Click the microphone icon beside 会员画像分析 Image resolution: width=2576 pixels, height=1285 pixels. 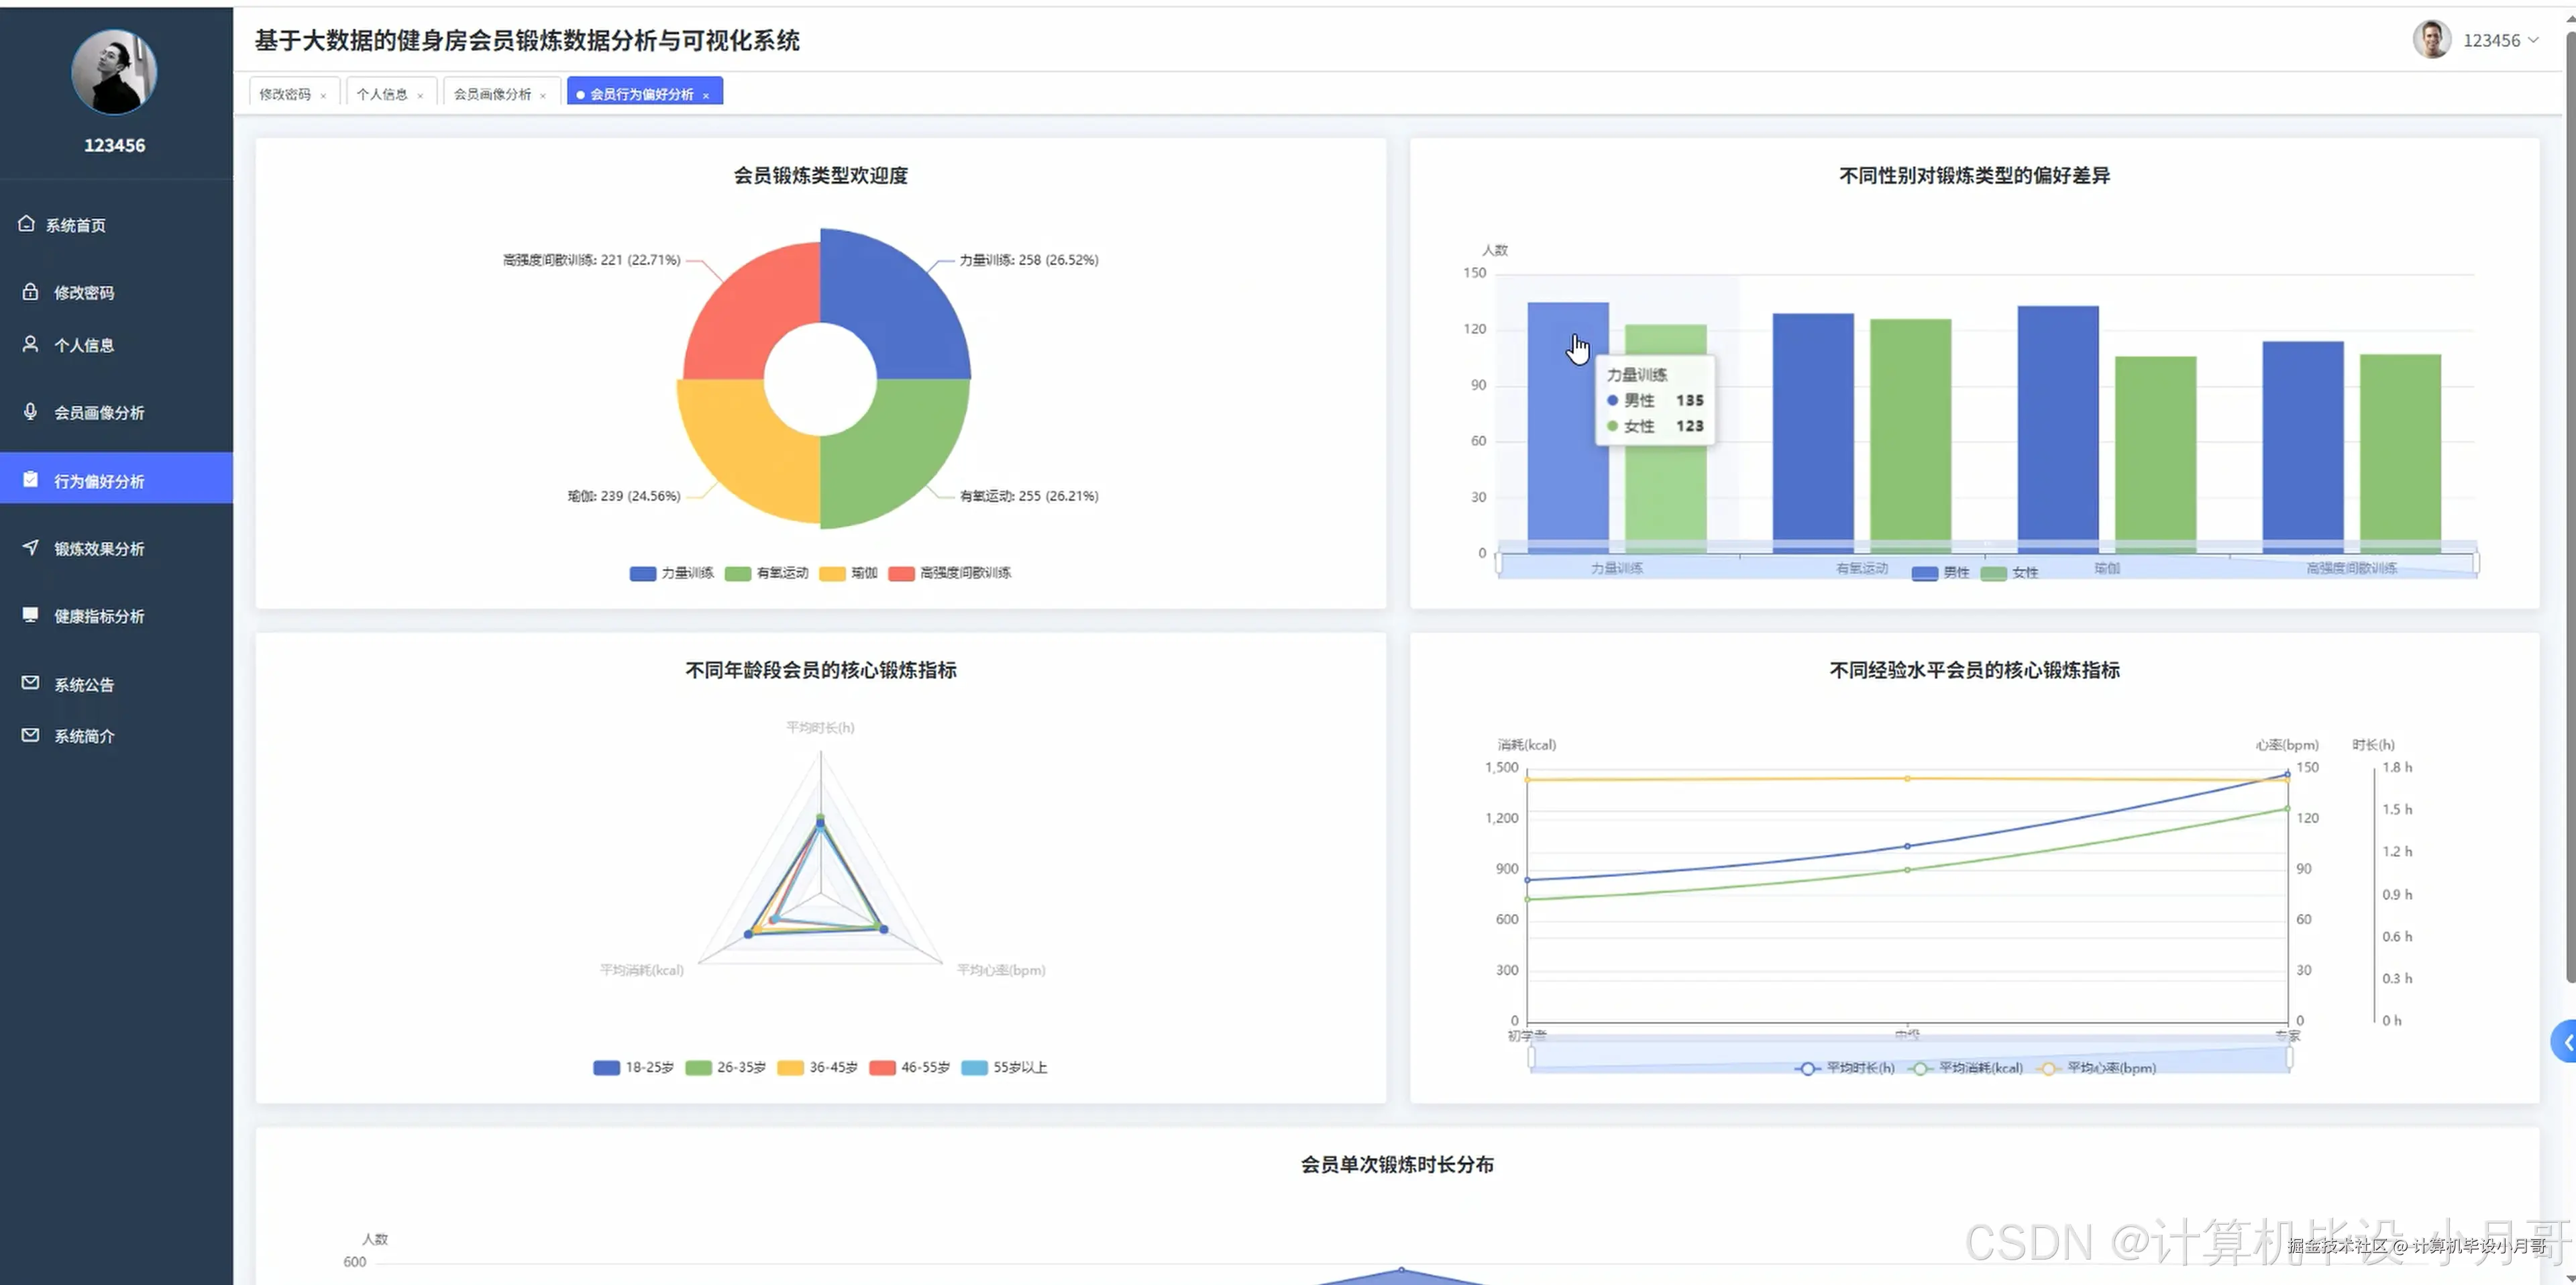click(30, 412)
